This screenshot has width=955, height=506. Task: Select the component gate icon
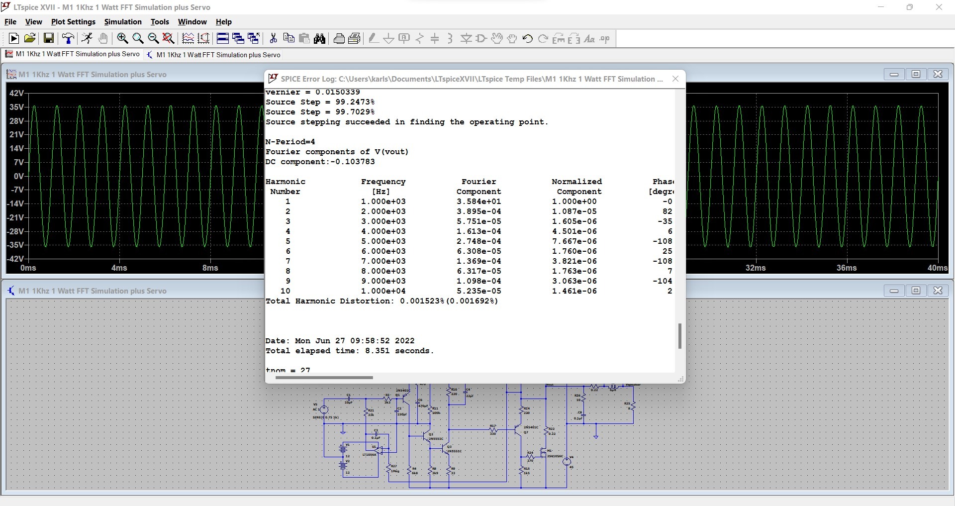pyautogui.click(x=481, y=38)
